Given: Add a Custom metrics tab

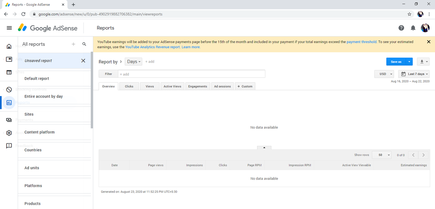Looking at the screenshot, I should [245, 86].
